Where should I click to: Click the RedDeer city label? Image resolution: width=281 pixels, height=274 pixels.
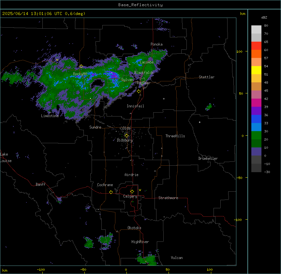(144, 83)
